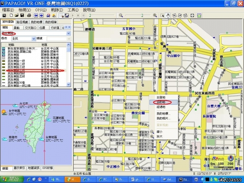Go to the previous map view arrow
244x183 pixels.
coord(36,15)
